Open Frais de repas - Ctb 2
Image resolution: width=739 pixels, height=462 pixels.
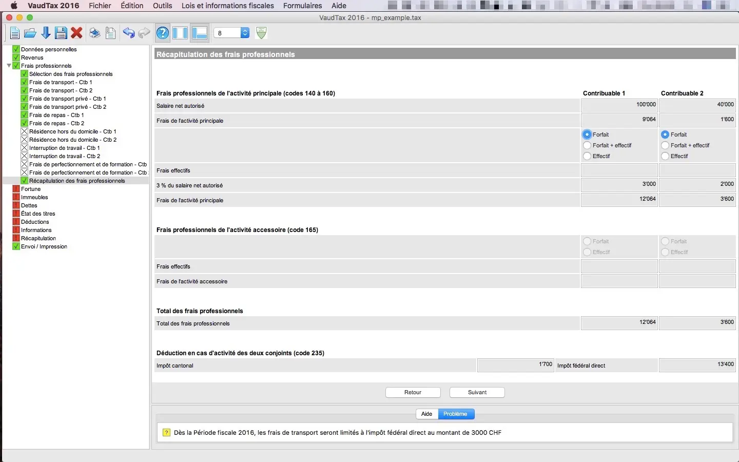point(56,123)
